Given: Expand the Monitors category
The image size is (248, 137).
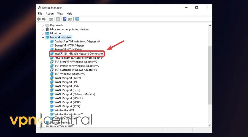Looking at the screenshot, I should (x=43, y=33).
